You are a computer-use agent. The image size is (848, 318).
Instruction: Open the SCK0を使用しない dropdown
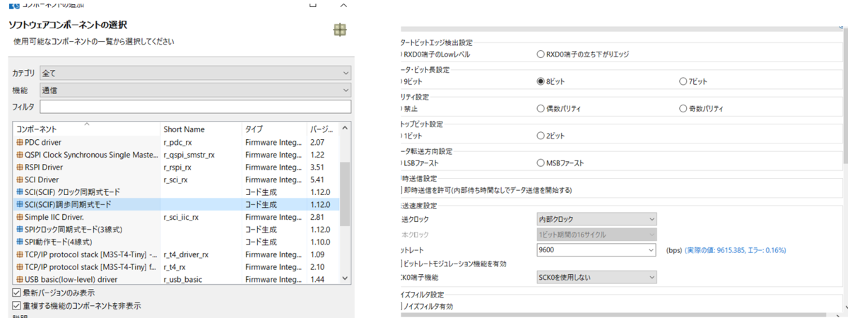(597, 278)
